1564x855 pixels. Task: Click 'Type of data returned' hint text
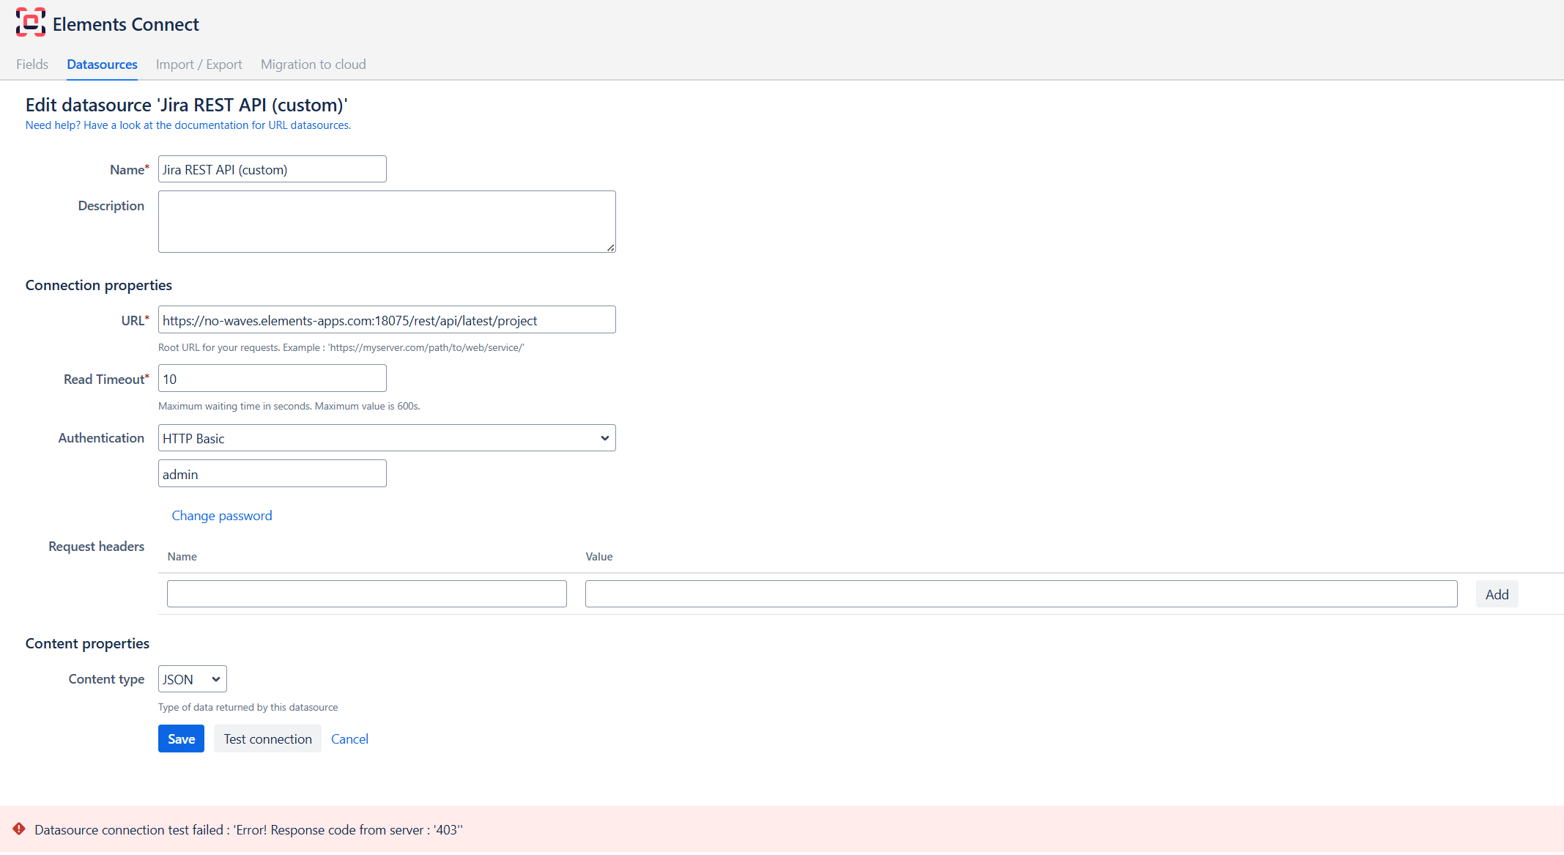pyautogui.click(x=248, y=707)
